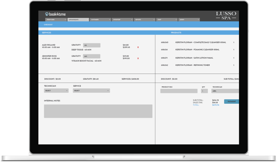Delete Jennifer Ross's Vitamin Boost Facial
This screenshot has height=162, width=277.
click(138, 58)
